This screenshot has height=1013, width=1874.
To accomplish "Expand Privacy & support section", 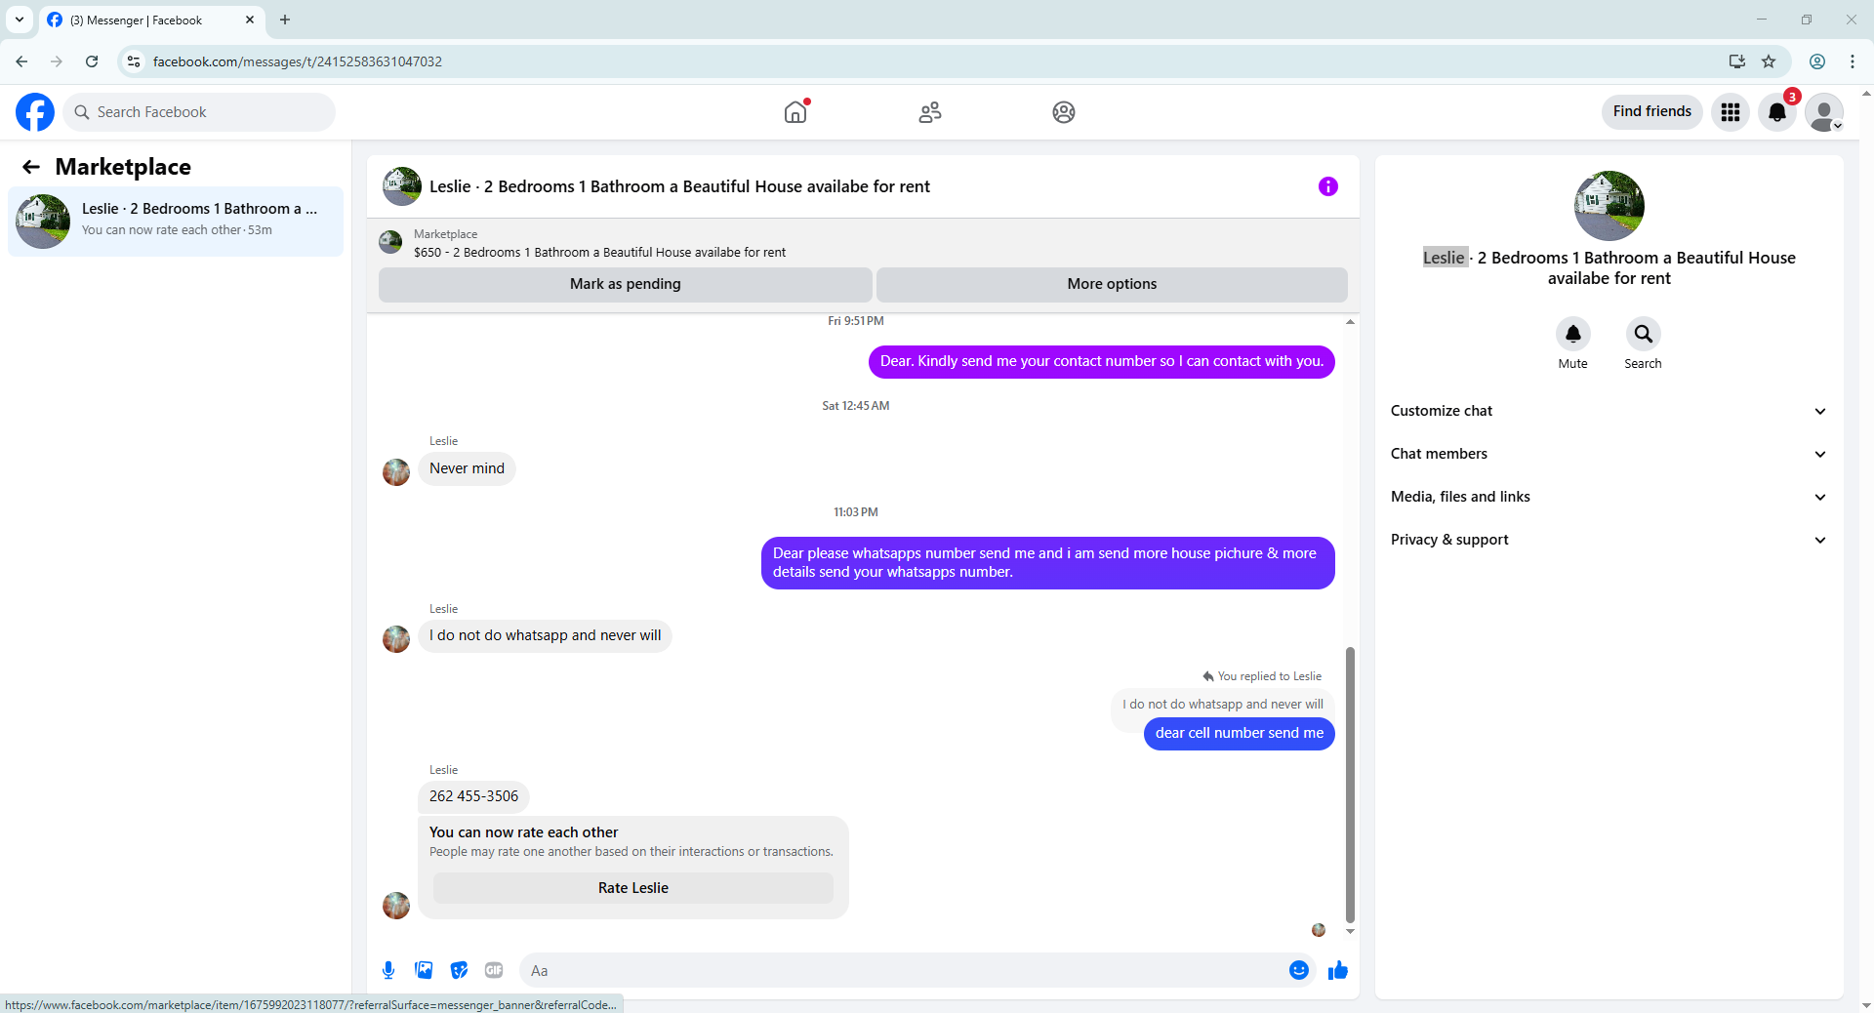I will click(1609, 540).
